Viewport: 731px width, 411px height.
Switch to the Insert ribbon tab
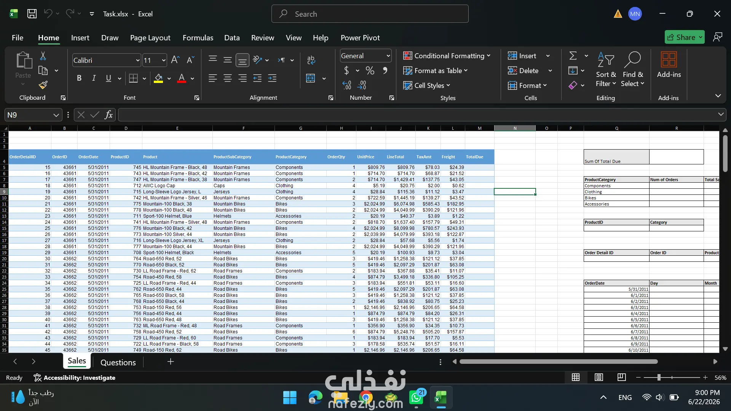point(80,38)
